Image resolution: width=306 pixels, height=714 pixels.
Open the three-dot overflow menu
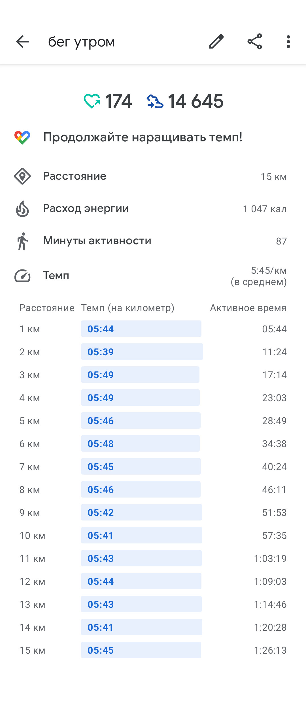click(288, 42)
